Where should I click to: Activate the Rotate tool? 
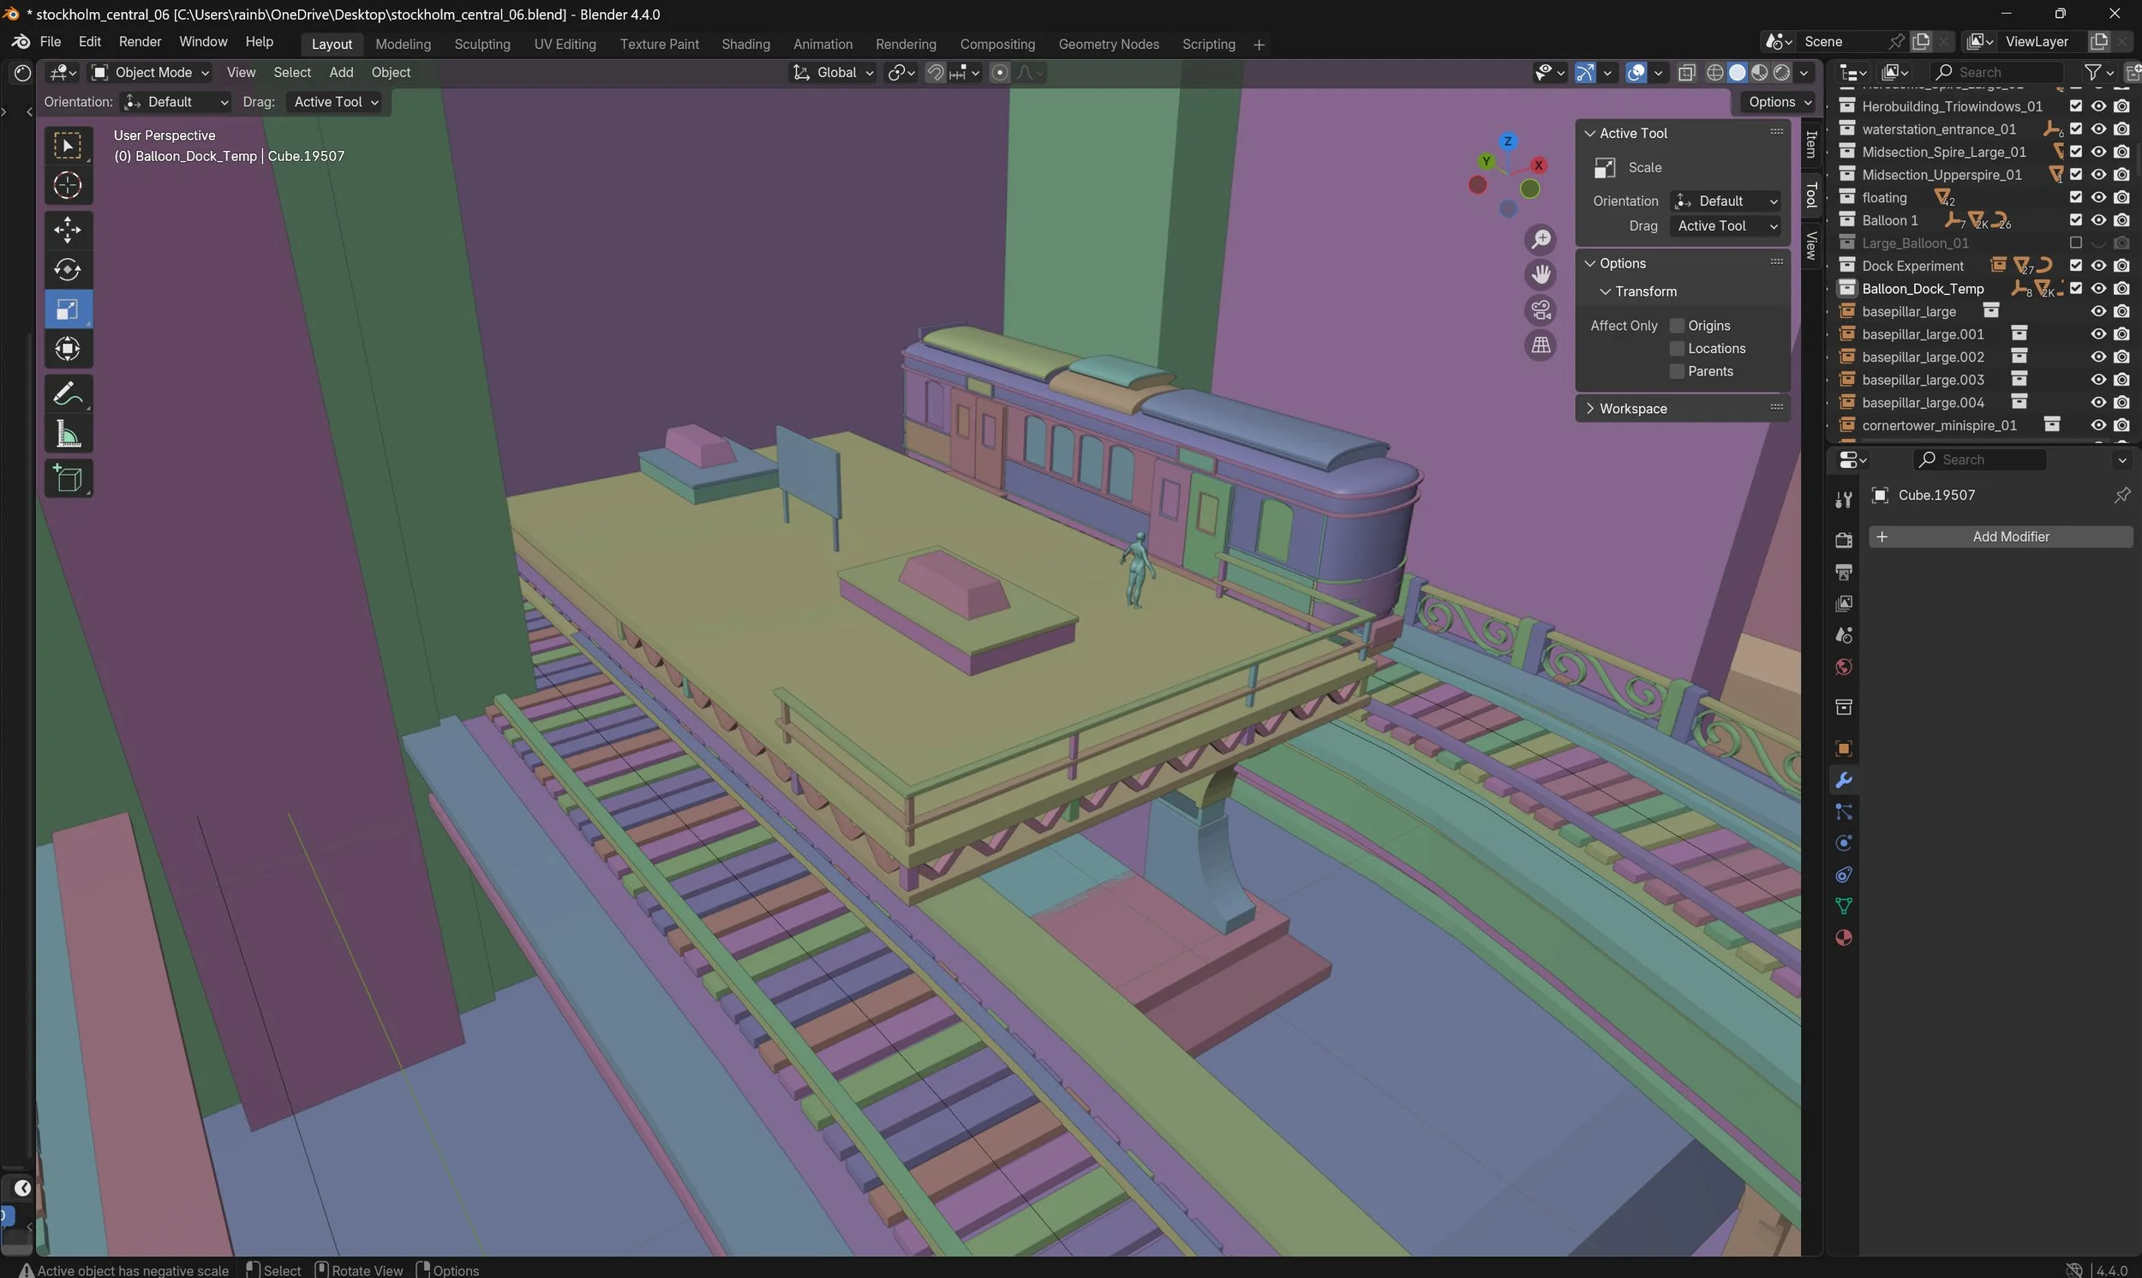(x=68, y=268)
